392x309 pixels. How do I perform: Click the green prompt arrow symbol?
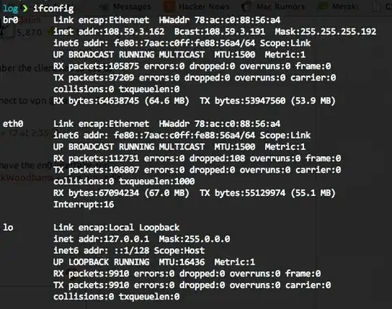25,9
